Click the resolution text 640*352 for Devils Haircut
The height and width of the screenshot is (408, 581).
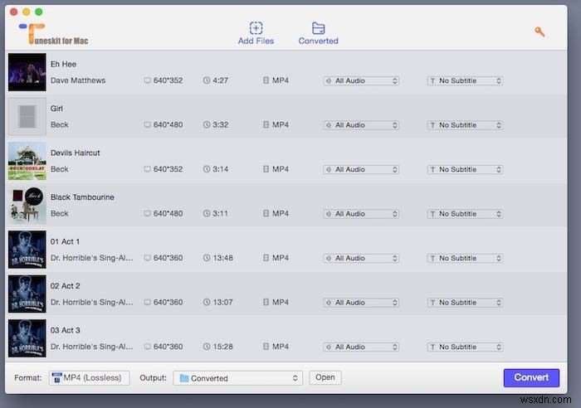coord(168,169)
